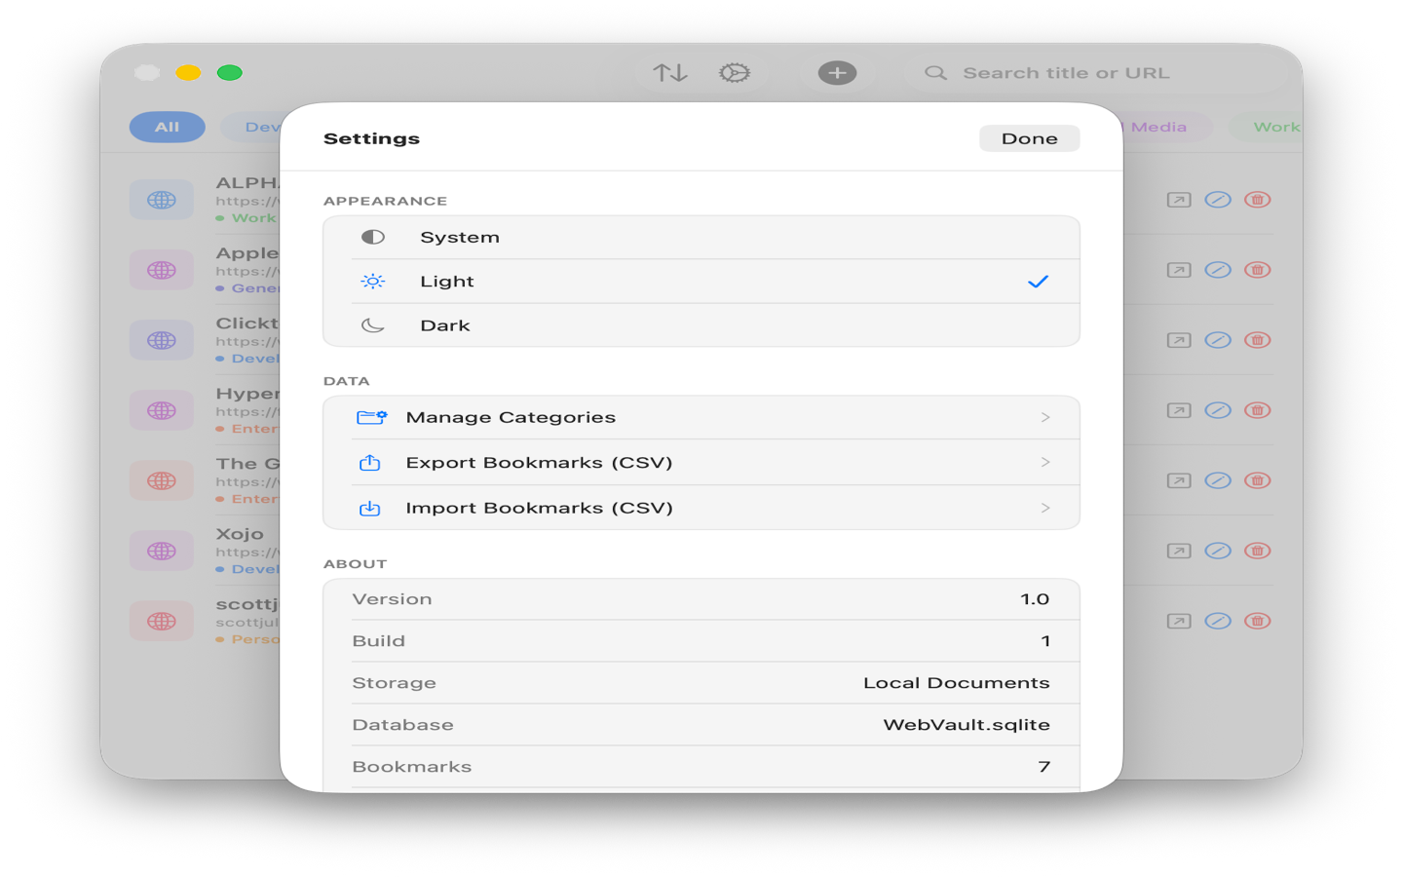
Task: Delete the scottj bookmark trash icon
Action: coord(1258,621)
